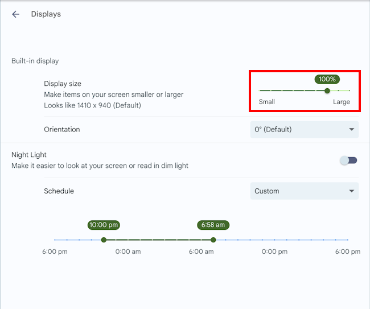Click the 100% display size bubble
The image size is (370, 309).
click(x=327, y=79)
